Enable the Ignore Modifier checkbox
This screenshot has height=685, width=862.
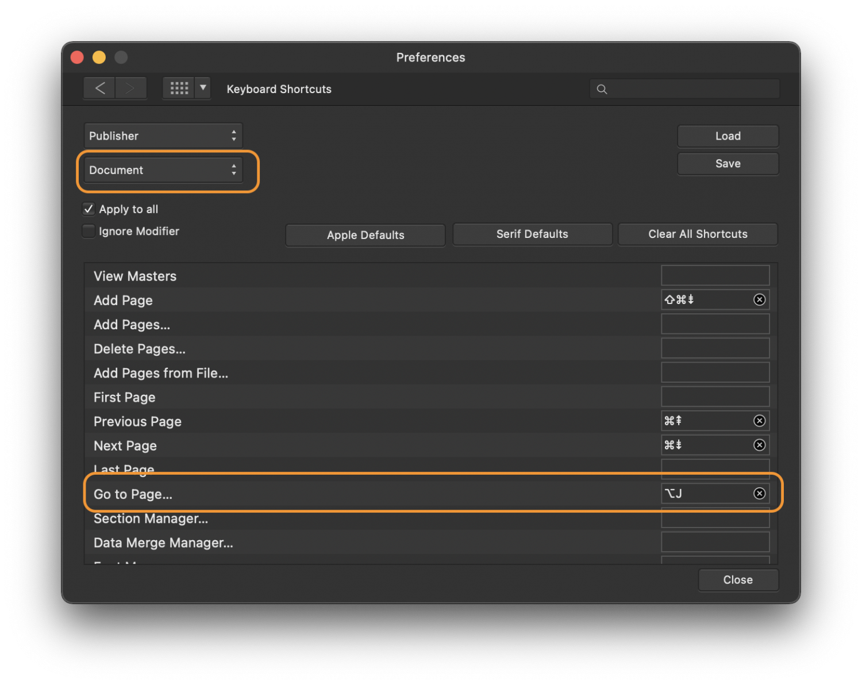pos(89,231)
